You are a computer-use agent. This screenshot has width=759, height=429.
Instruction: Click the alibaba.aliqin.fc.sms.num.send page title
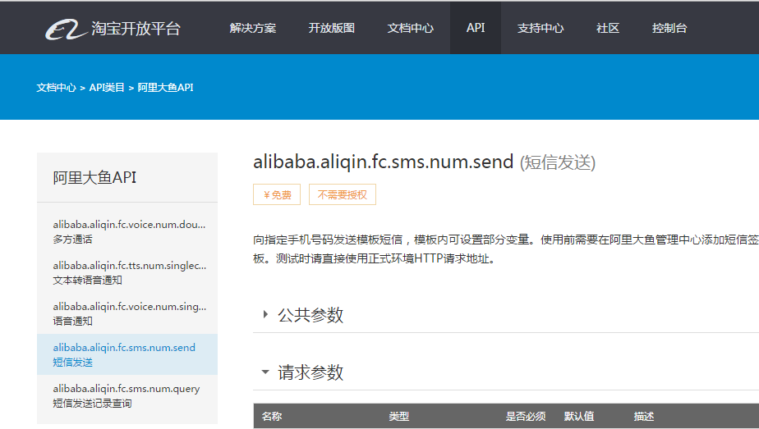click(x=383, y=162)
